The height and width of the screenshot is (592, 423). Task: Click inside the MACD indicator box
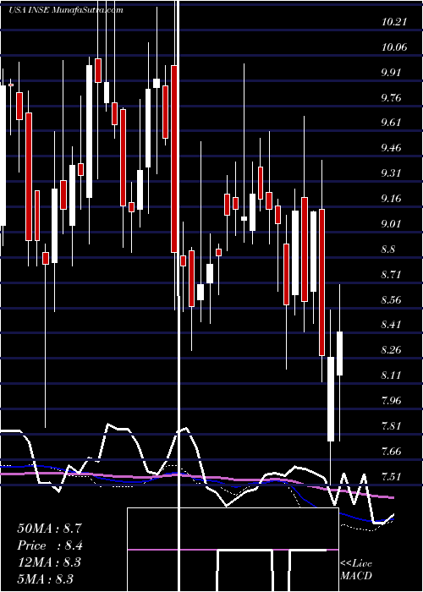point(233,550)
